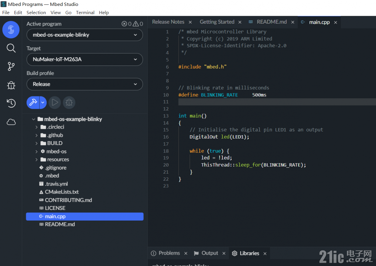This screenshot has width=376, height=266.
Task: Click the Run program play button
Action: click(x=55, y=102)
